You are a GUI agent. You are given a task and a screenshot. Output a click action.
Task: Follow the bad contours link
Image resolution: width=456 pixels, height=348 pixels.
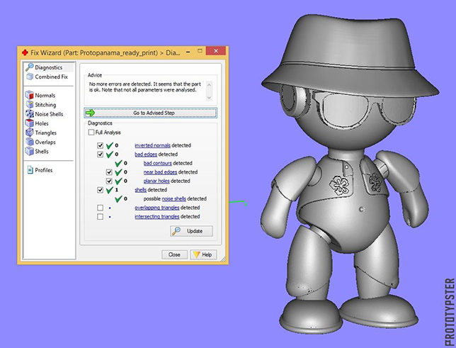158,163
